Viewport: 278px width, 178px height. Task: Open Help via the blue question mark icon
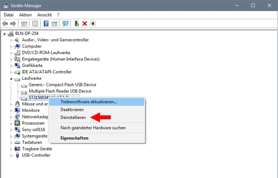(x=46, y=24)
